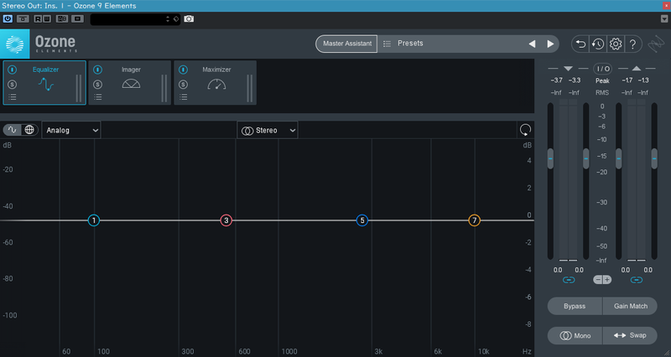The width and height of the screenshot is (671, 357).
Task: Toggle the host Read automation R button
Action: [38, 18]
